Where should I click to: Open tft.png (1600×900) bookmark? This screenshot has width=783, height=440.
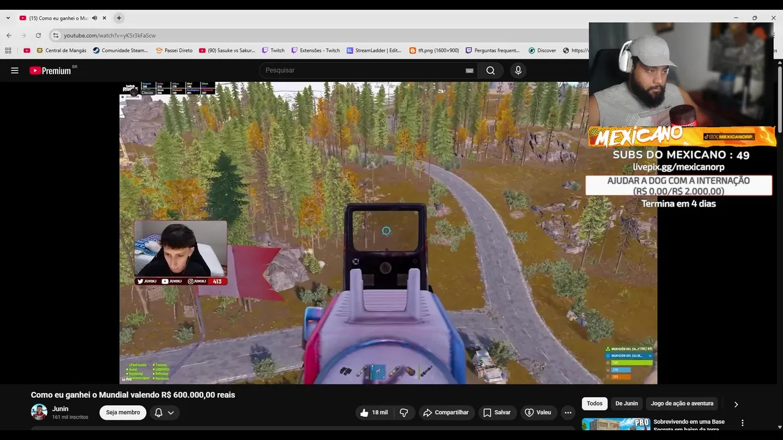click(434, 50)
